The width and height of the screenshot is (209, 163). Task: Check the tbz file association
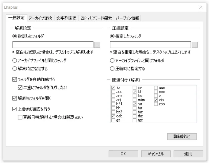tap(135, 116)
